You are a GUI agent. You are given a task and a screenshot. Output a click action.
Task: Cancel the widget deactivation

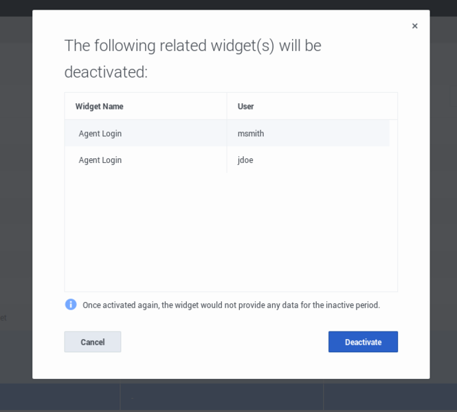point(93,342)
